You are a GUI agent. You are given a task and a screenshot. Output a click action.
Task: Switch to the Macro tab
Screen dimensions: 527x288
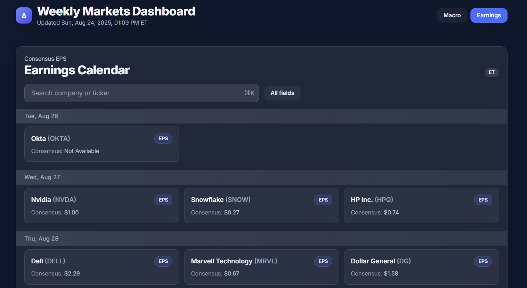pos(452,15)
